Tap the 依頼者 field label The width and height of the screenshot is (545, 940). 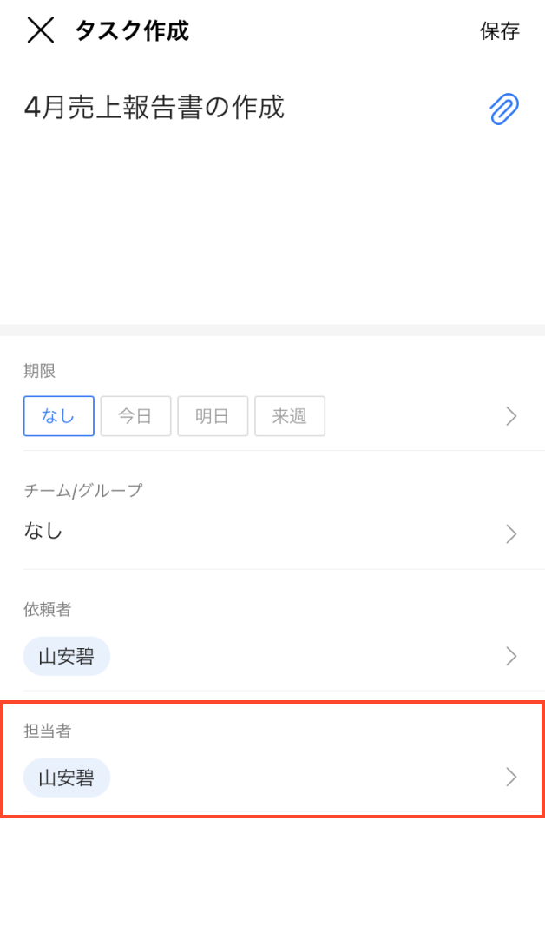click(x=48, y=610)
